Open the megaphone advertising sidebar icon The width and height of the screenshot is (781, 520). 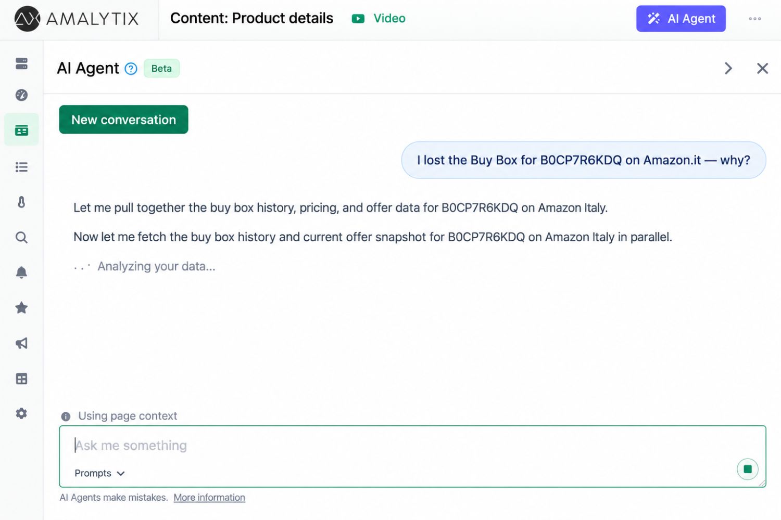[21, 343]
